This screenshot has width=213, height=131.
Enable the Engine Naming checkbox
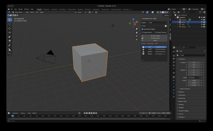[142, 32]
